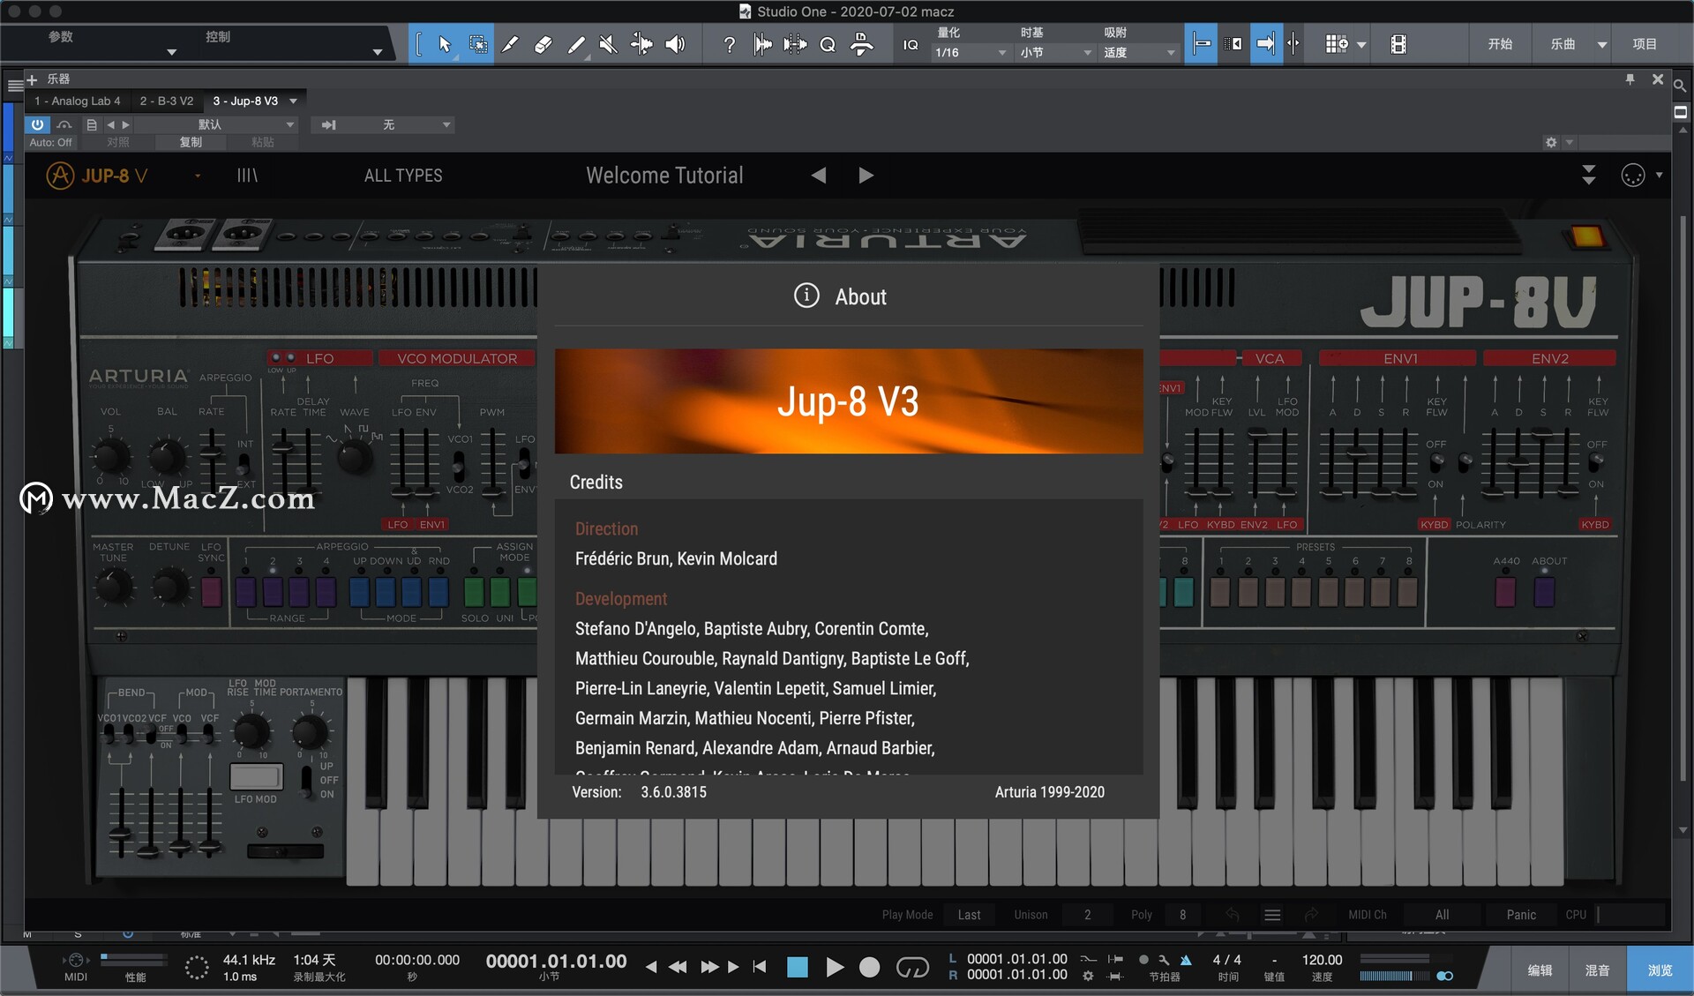Viewport: 1694px width, 996px height.
Task: Click the Panic button
Action: pyautogui.click(x=1521, y=915)
